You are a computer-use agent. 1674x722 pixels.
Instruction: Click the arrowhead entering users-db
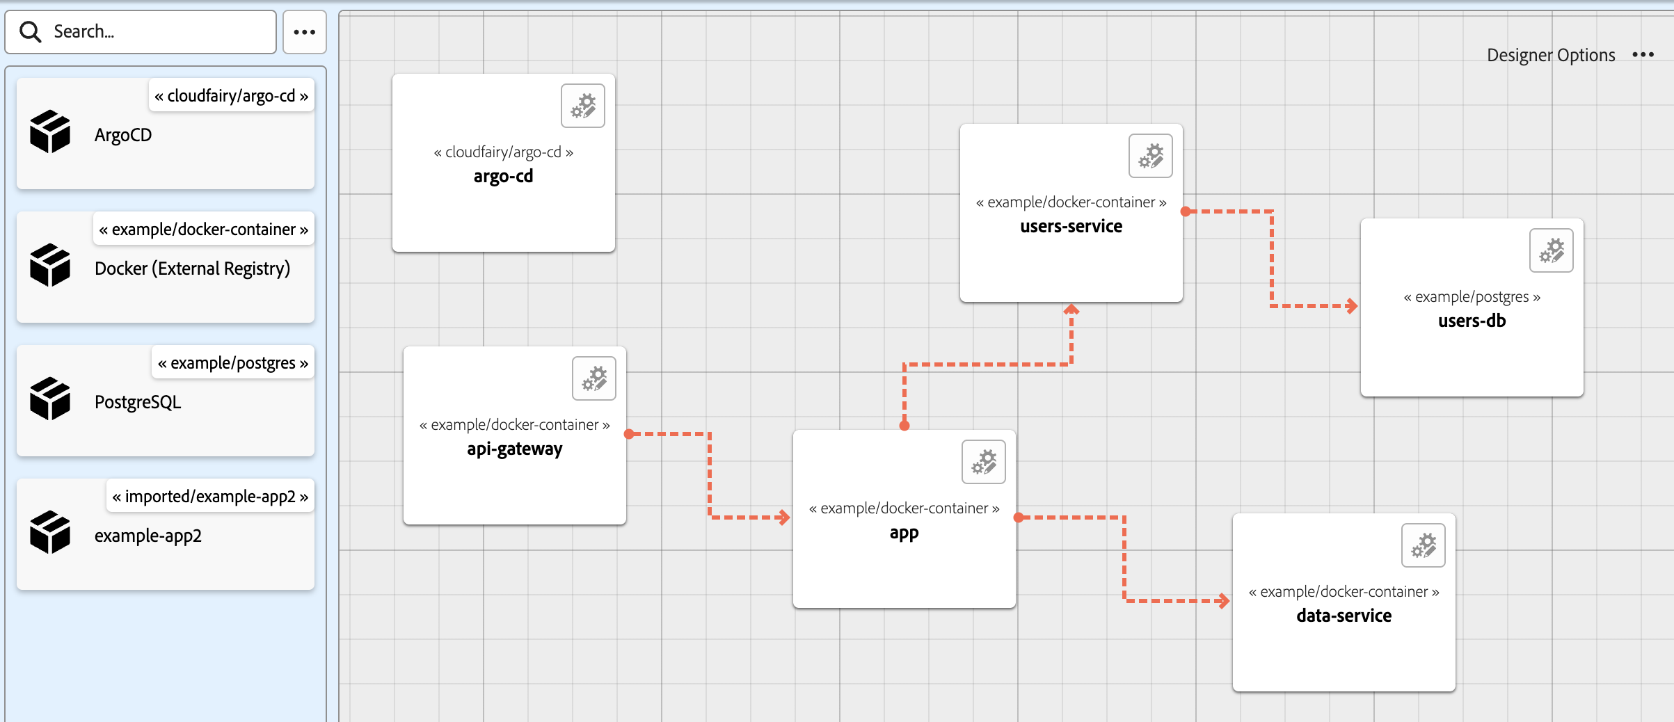[x=1352, y=306]
